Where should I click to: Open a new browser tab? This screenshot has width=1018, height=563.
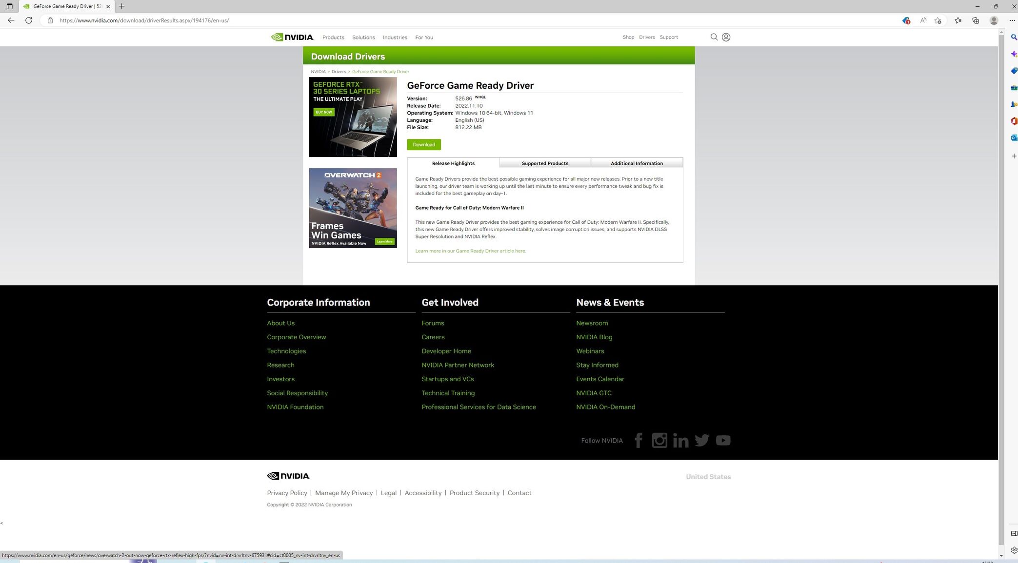[x=121, y=6]
